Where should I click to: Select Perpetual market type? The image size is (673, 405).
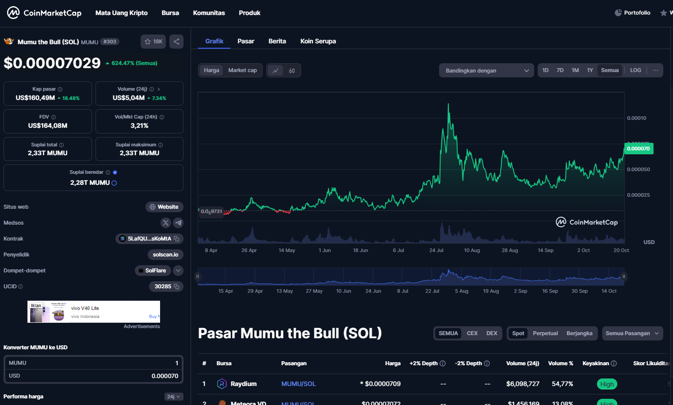click(x=545, y=333)
